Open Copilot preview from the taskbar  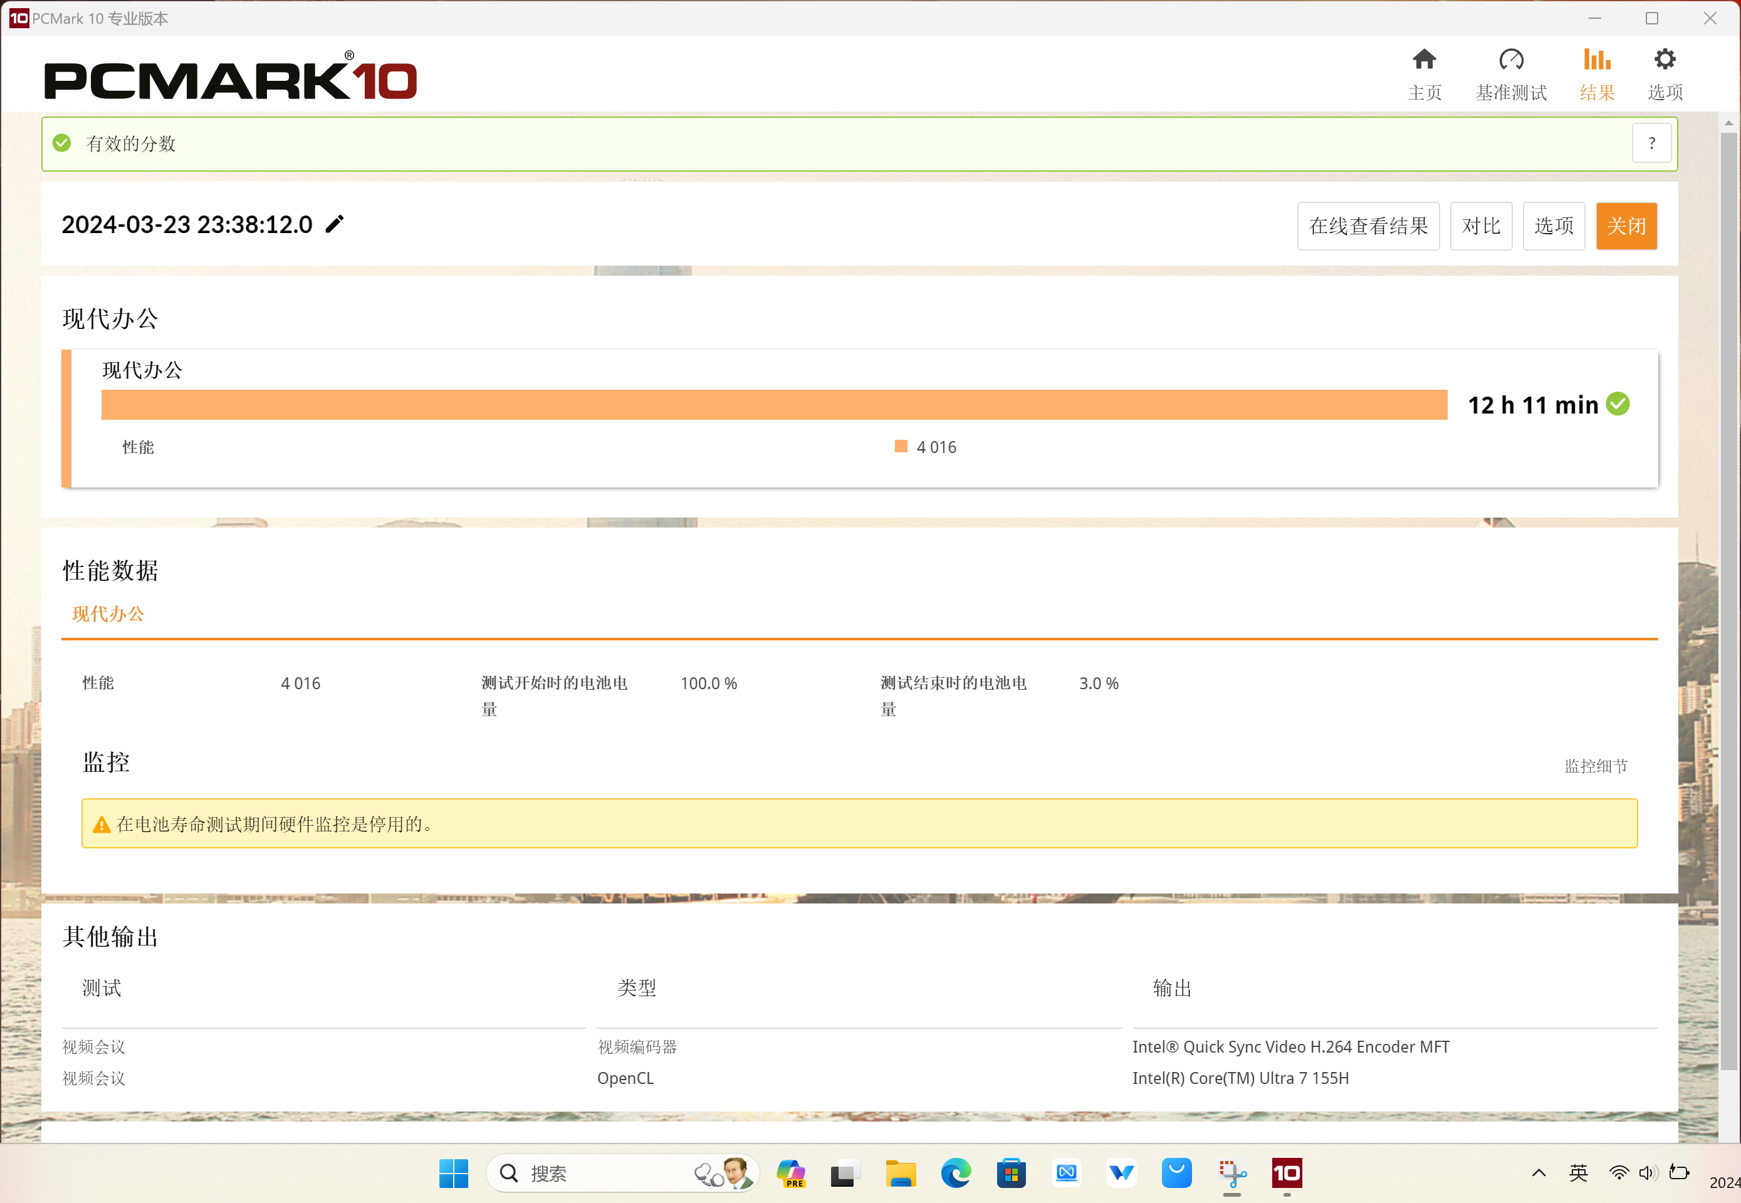click(x=790, y=1173)
